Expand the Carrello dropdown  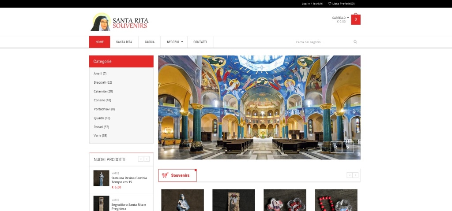(340, 18)
